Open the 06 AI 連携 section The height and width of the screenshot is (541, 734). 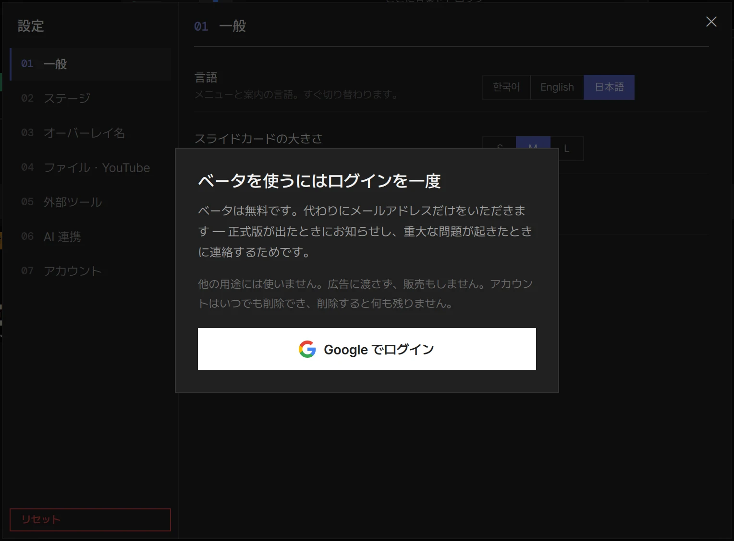(90, 236)
